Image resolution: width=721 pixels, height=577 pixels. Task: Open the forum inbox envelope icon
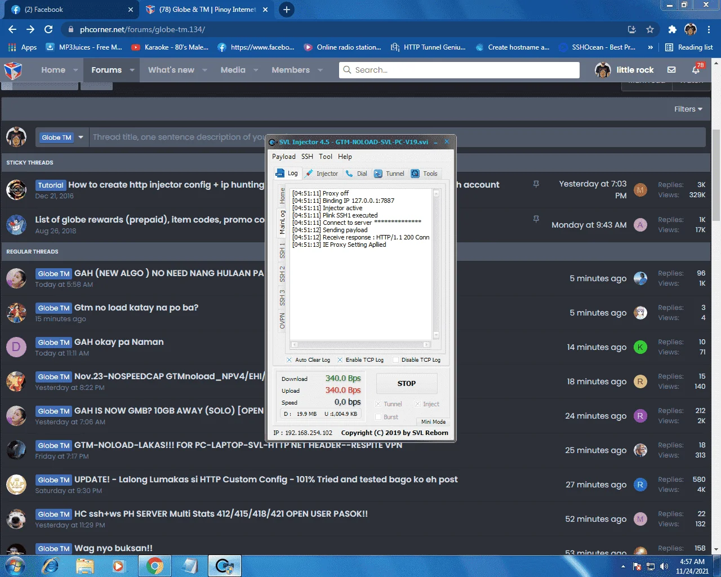pyautogui.click(x=671, y=70)
